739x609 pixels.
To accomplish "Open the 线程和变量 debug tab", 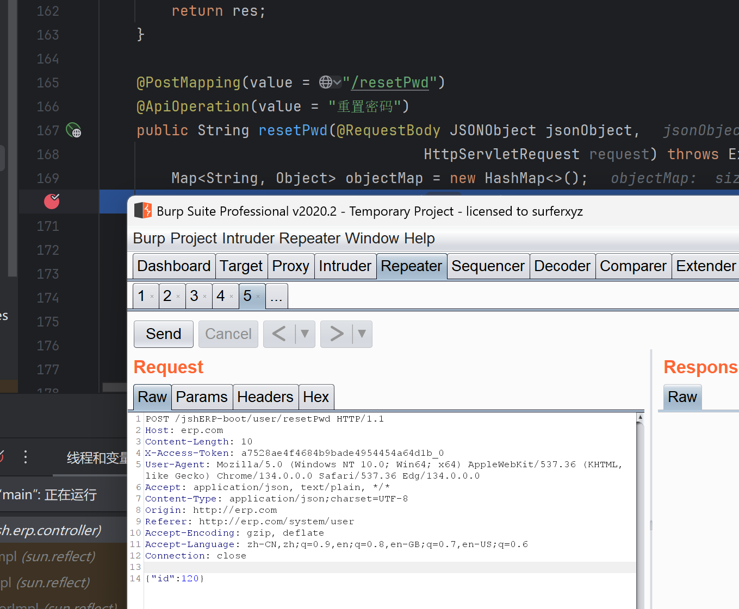I will [97, 458].
